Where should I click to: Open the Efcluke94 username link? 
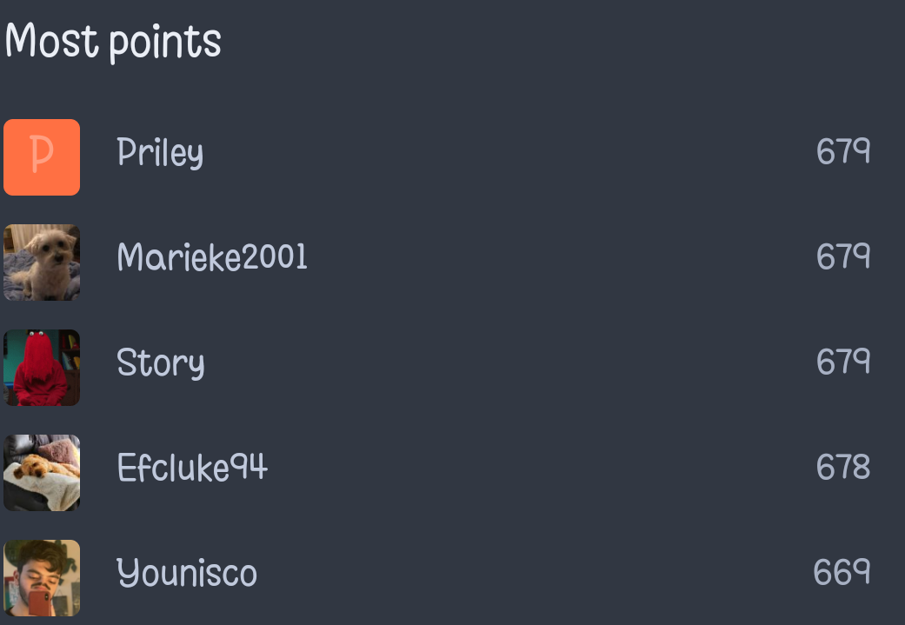tap(192, 467)
